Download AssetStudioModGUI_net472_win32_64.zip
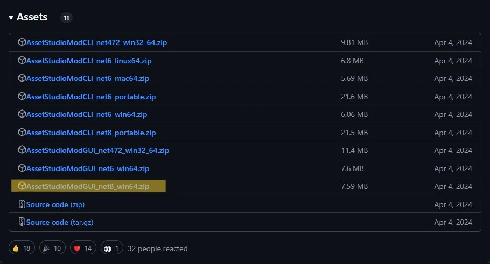 click(97, 150)
